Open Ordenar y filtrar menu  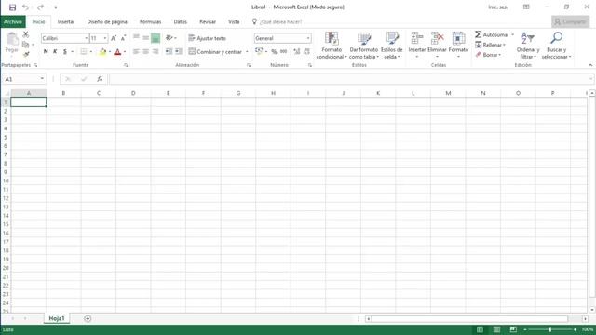tap(528, 46)
